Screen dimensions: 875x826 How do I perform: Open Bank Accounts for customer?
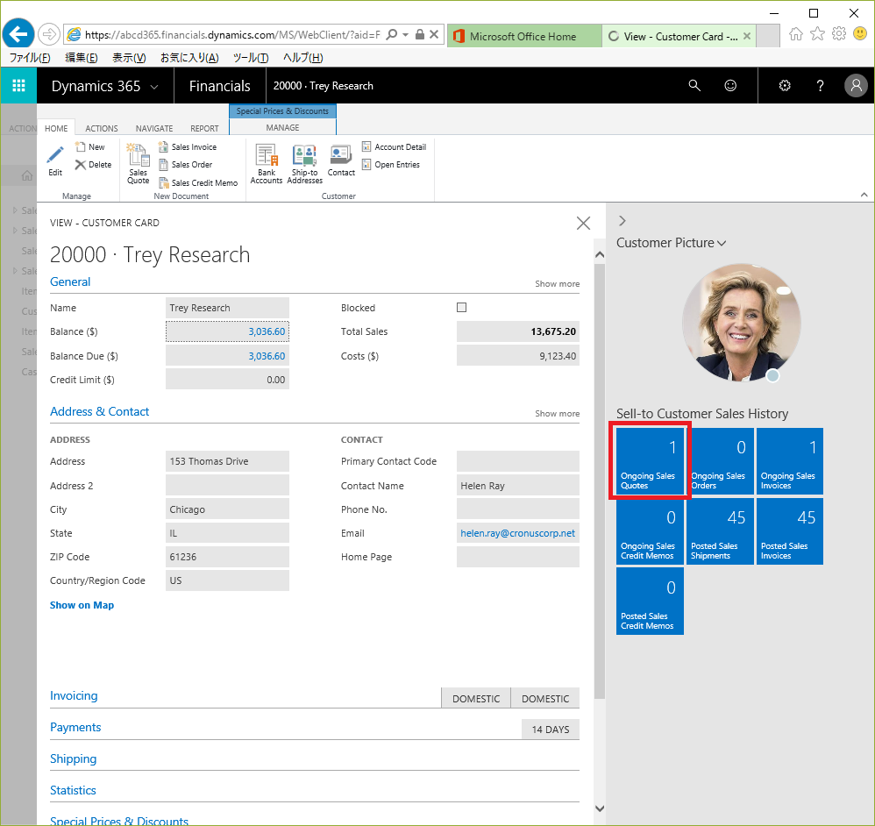(x=267, y=163)
